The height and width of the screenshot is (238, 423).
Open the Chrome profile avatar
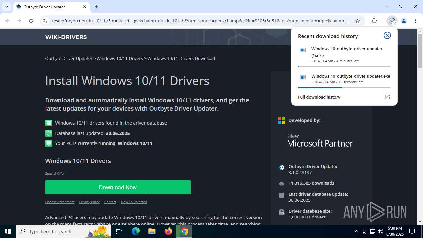[404, 21]
